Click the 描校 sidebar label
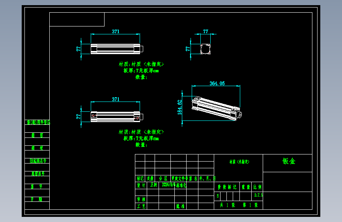 pos(37,148)
